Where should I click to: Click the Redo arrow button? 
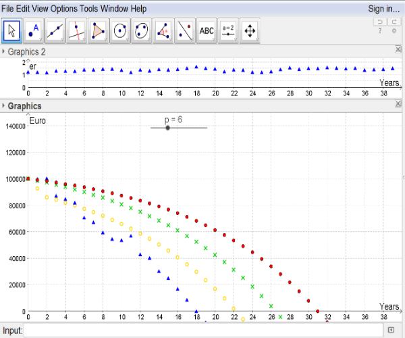click(394, 22)
